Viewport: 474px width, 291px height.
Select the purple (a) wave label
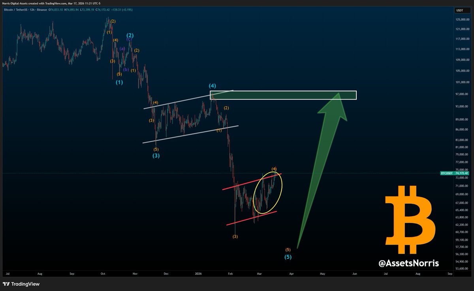pyautogui.click(x=122, y=49)
